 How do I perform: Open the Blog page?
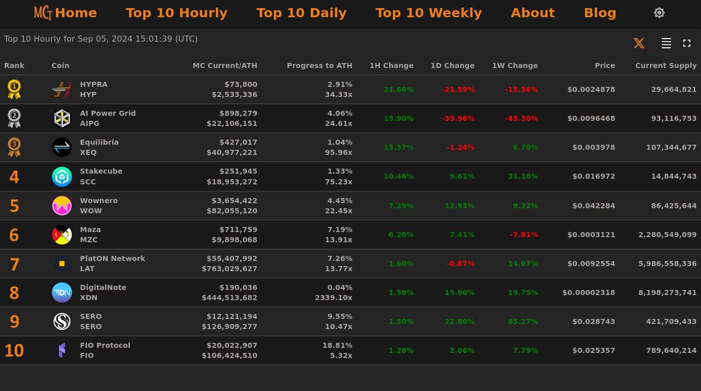tap(600, 13)
